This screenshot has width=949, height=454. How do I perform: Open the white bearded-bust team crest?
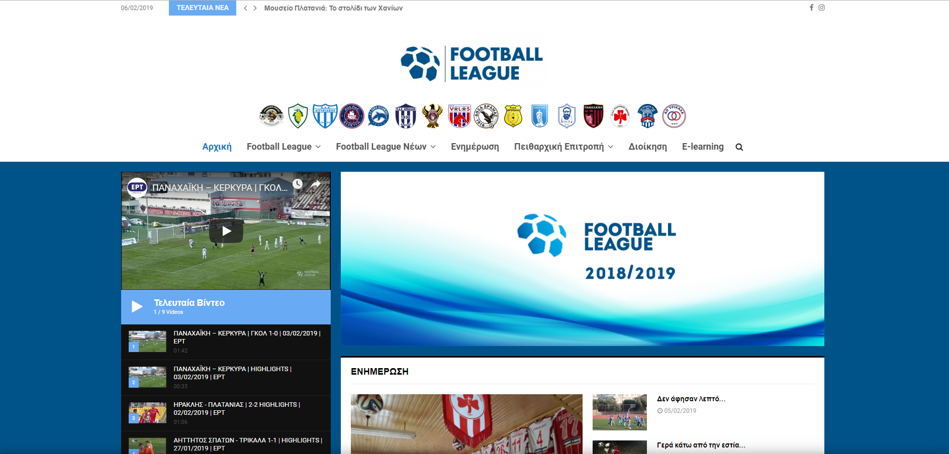coord(566,116)
